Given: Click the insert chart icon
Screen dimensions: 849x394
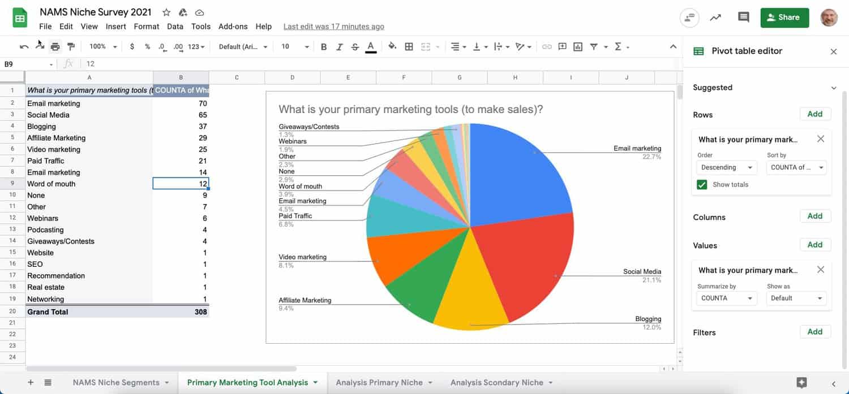Looking at the screenshot, I should click(x=578, y=46).
